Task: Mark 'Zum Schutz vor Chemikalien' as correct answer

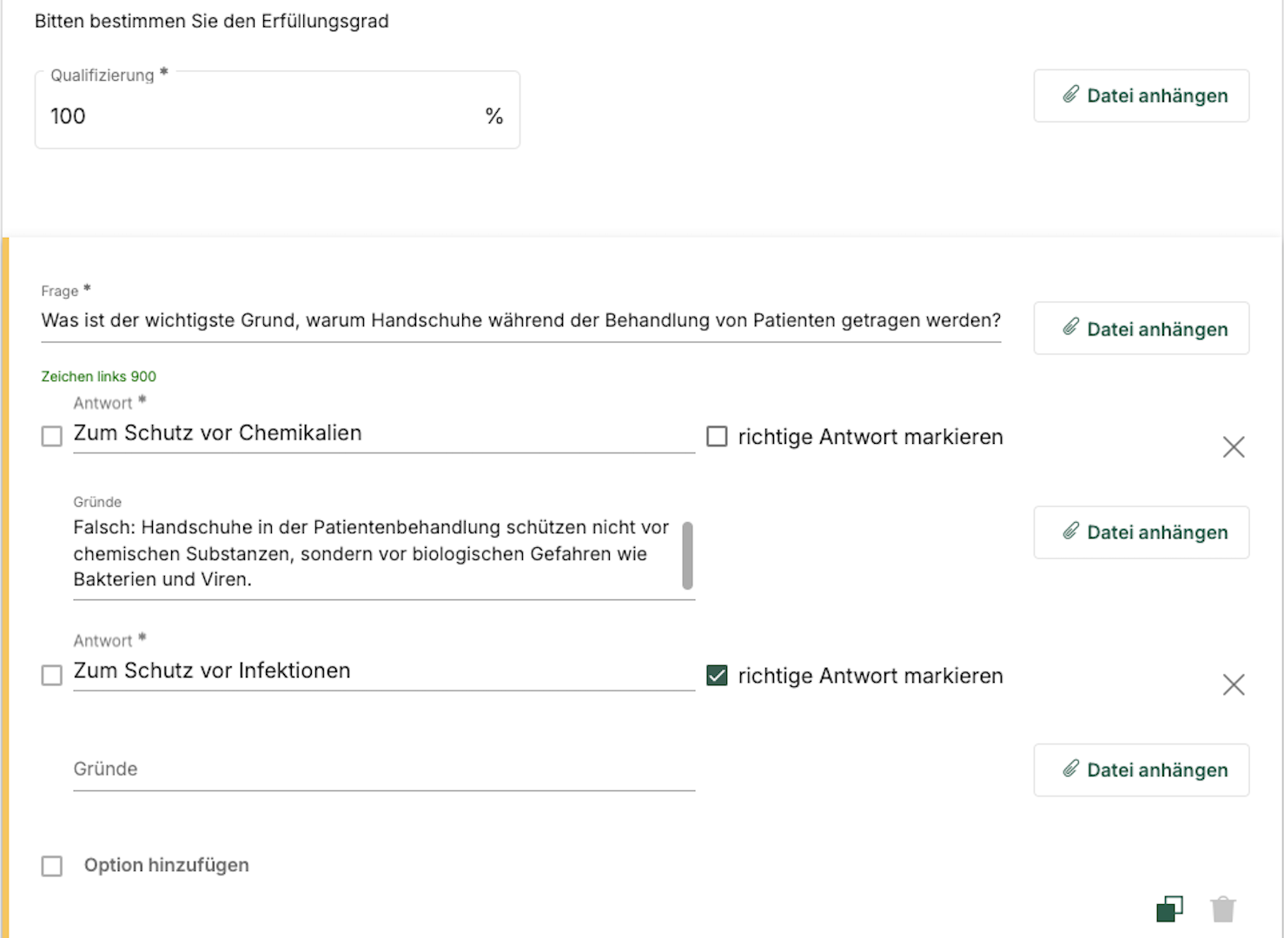Action: [717, 436]
